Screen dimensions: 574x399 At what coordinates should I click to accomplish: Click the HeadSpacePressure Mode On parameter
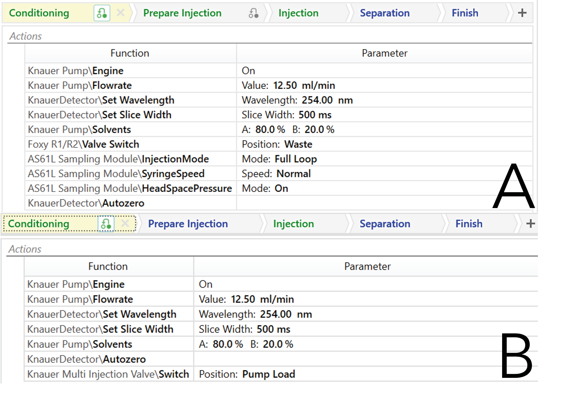pyautogui.click(x=281, y=188)
